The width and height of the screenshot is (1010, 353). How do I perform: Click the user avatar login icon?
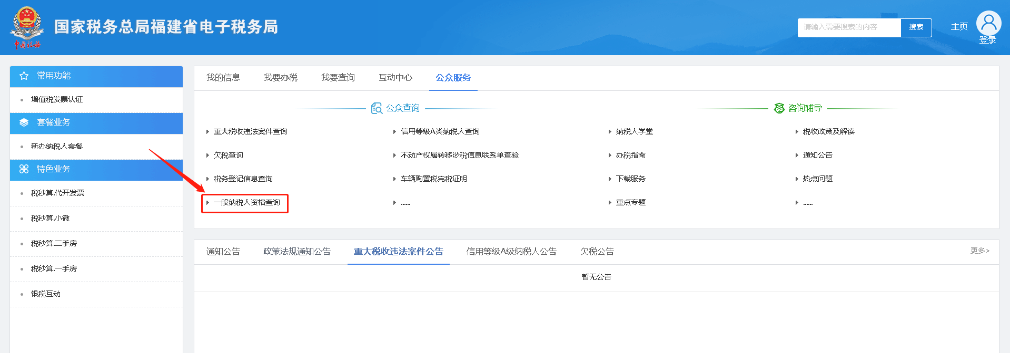click(988, 23)
